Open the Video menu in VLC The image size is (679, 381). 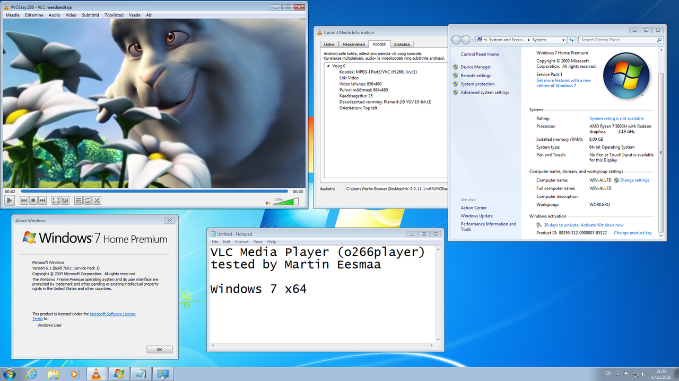click(71, 15)
